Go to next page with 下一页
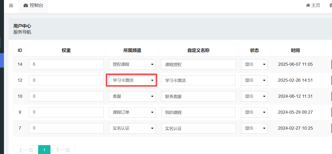This screenshot has height=154, width=332. [63, 150]
